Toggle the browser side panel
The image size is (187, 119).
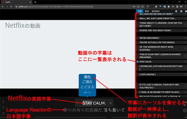pyautogui.click(x=177, y=7)
